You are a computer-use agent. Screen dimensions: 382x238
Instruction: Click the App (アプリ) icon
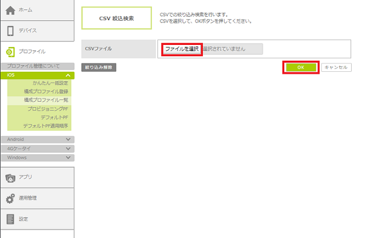(10, 177)
